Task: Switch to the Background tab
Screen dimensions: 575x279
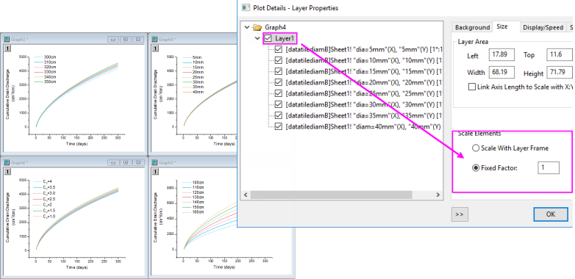Action: 472,27
